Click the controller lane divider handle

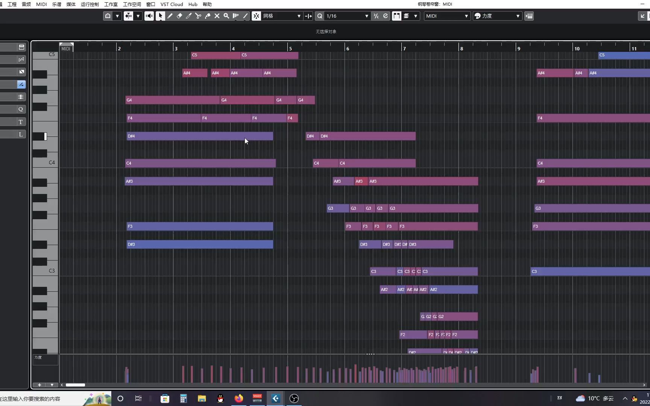pos(370,354)
